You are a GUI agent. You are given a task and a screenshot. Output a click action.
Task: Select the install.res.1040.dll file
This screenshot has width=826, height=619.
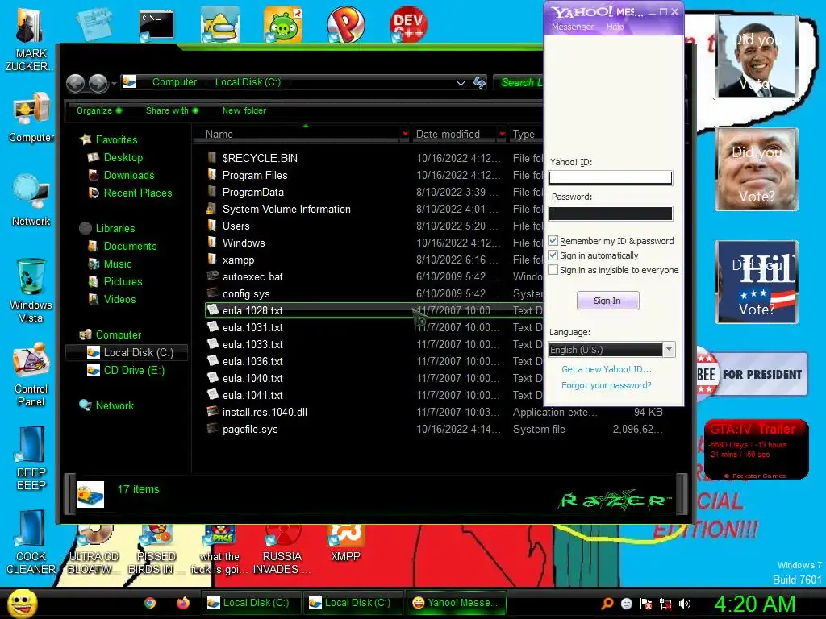265,412
